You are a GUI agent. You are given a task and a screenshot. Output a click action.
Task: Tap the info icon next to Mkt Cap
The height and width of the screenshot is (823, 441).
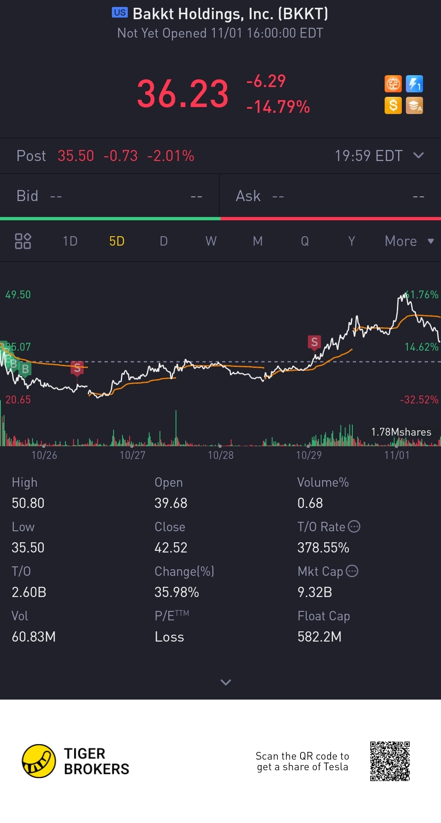(352, 571)
